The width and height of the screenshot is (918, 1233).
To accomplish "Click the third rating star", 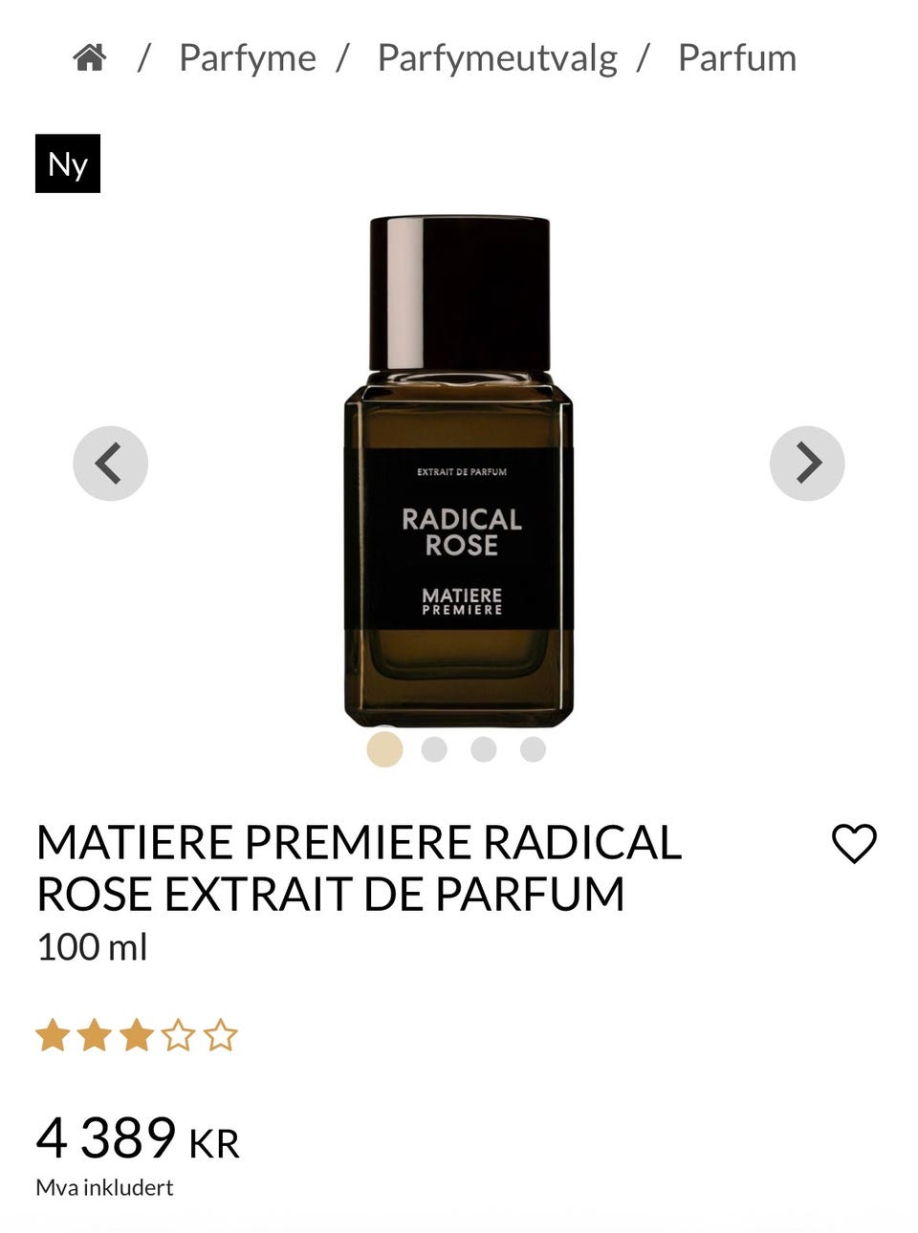I will coord(137,1035).
